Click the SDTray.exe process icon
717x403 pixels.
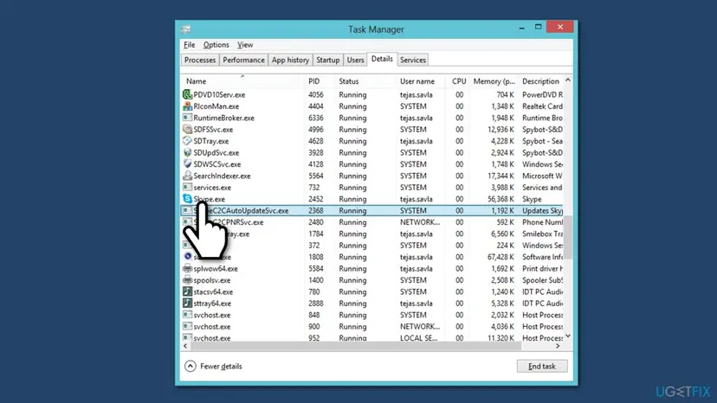click(x=187, y=141)
